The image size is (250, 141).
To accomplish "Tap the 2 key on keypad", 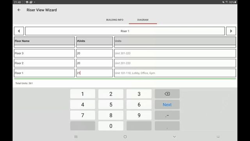I will coord(111,94).
